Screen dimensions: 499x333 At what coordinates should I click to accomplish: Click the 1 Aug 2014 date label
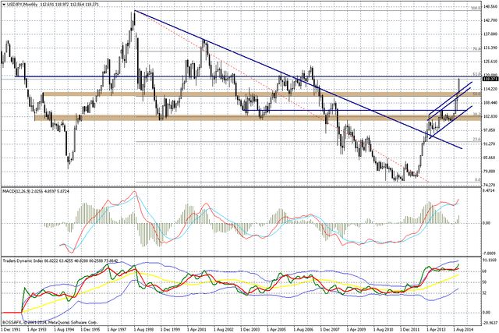pyautogui.click(x=462, y=329)
